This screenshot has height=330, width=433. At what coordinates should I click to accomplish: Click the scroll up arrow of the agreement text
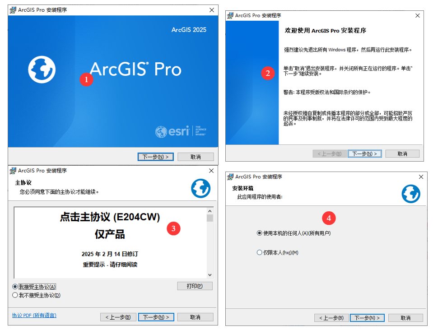(x=210, y=211)
